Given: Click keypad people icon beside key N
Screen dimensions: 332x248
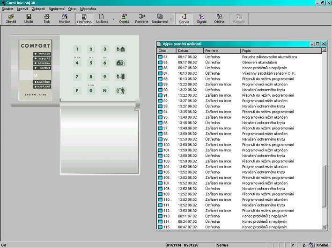Looking at the screenshot, I should (x=120, y=91).
